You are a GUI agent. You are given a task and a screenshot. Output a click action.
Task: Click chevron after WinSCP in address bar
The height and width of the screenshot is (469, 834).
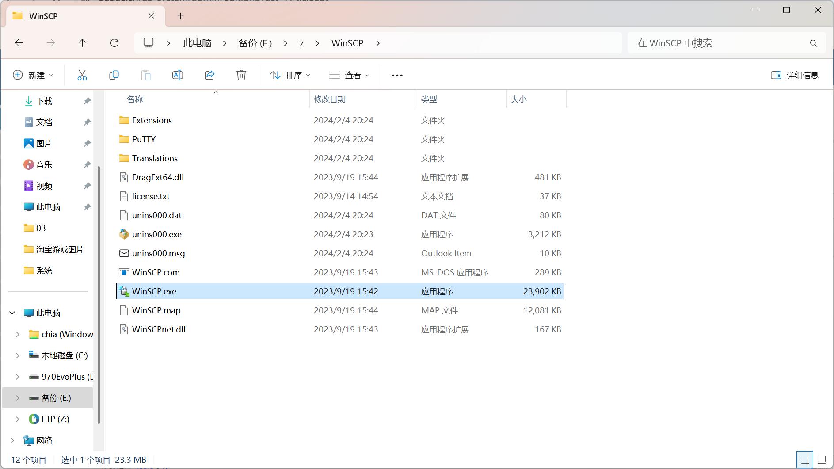(378, 43)
